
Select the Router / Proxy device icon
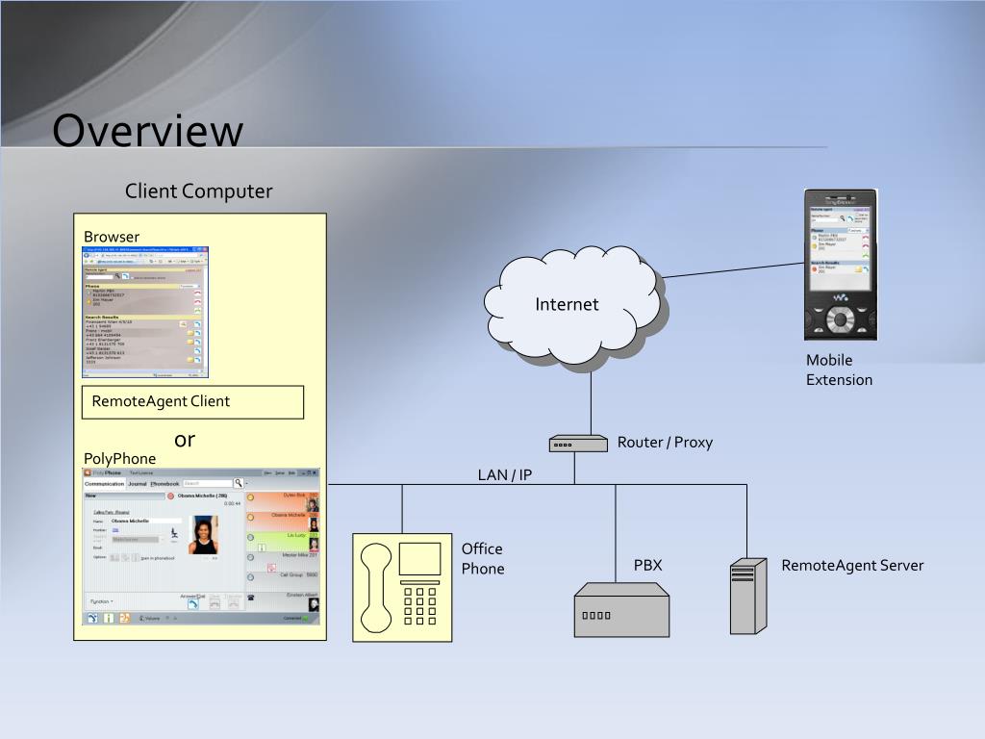(578, 444)
